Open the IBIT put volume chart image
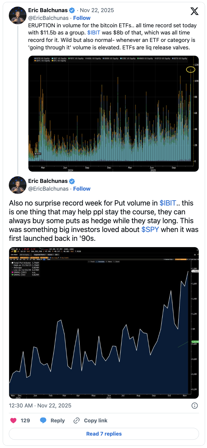This screenshot has height=448, width=207. point(104,323)
